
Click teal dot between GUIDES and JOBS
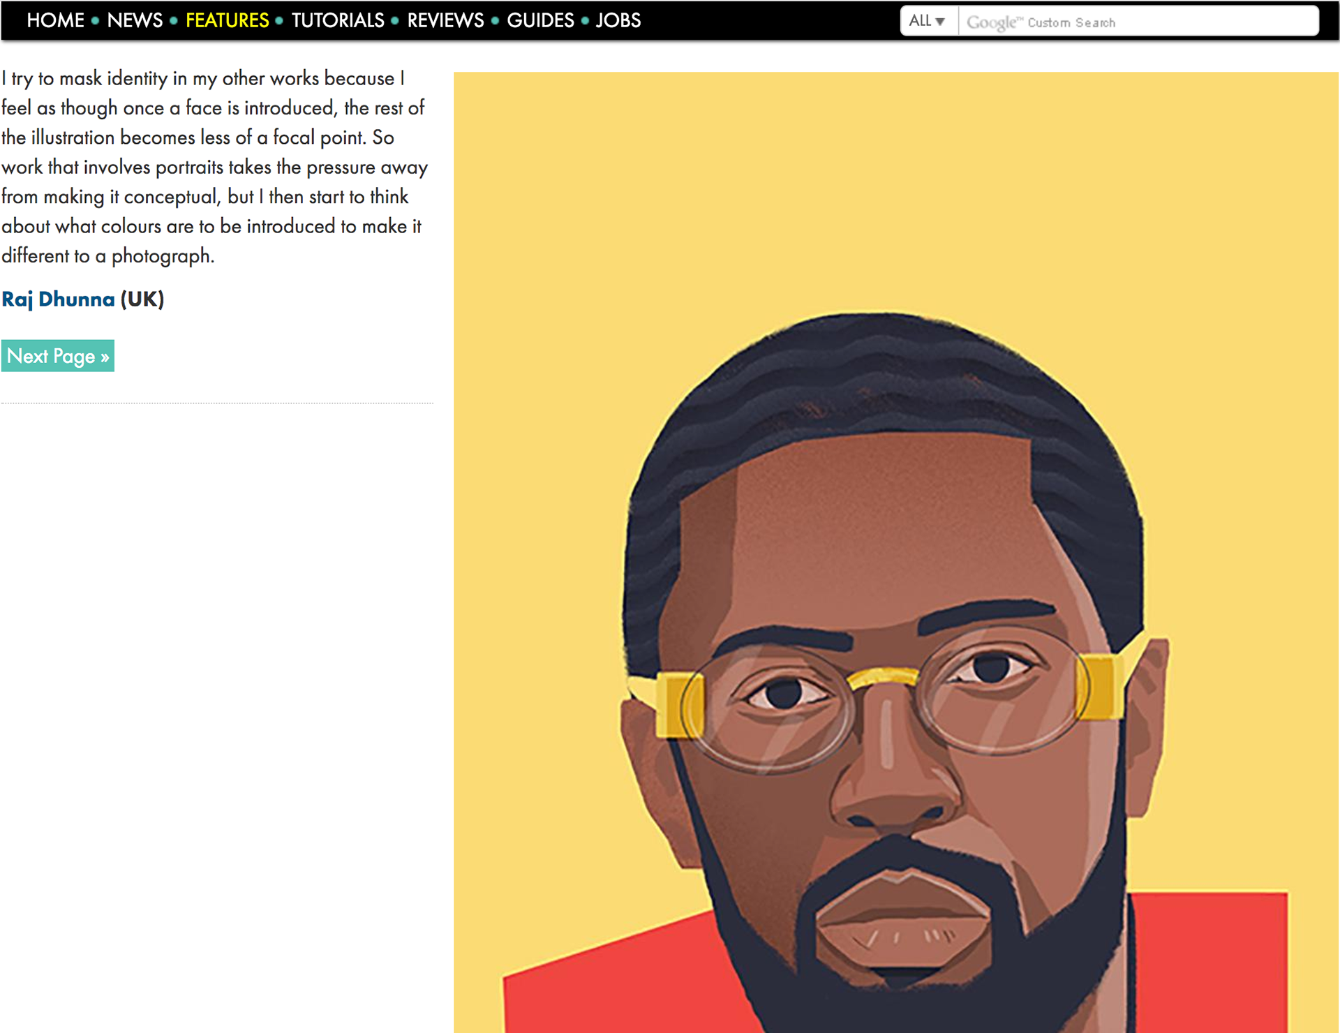click(585, 21)
